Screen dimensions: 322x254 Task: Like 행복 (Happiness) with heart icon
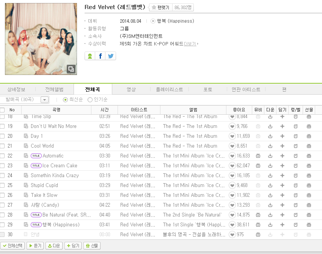coord(232,225)
